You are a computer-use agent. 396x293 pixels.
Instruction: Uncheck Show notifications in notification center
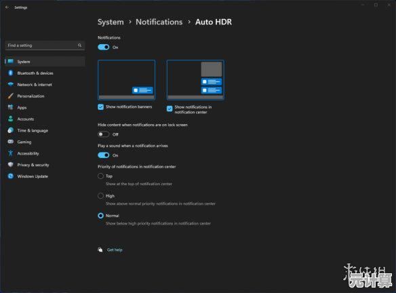pyautogui.click(x=170, y=109)
